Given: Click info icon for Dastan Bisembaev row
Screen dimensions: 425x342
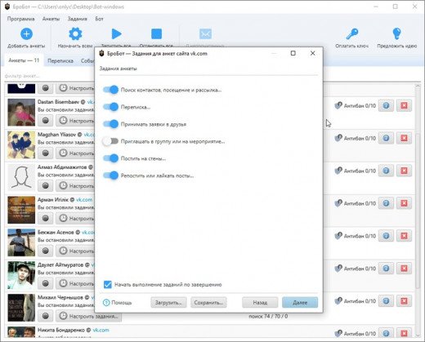Looking at the screenshot, I should click(386, 105).
